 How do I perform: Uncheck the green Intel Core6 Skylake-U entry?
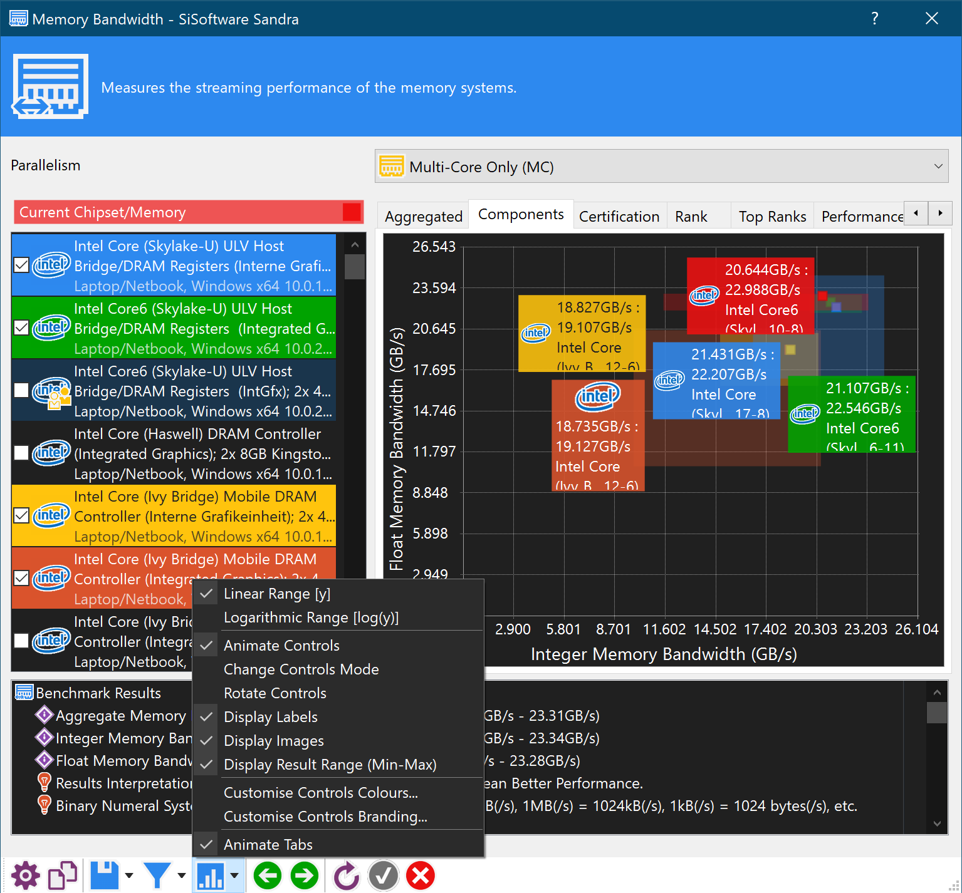click(x=21, y=328)
